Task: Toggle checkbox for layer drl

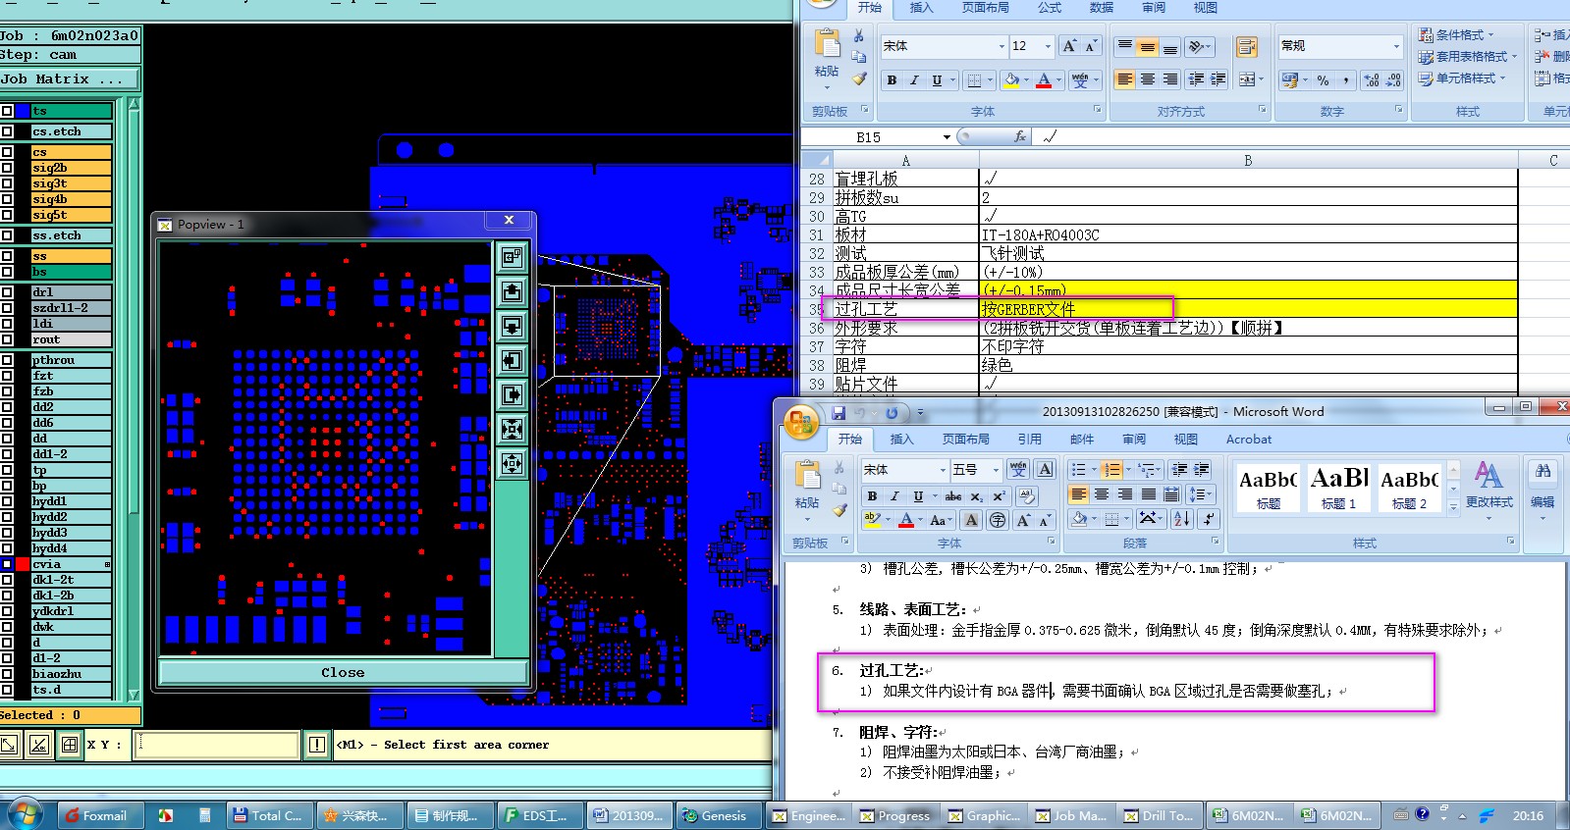Action: pos(7,292)
